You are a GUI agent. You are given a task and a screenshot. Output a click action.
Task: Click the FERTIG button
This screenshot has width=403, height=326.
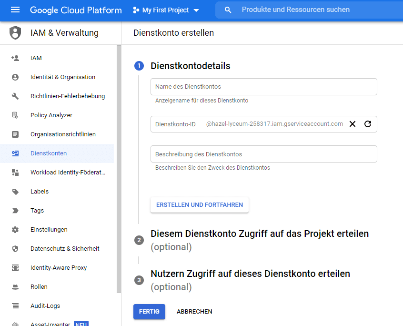click(x=149, y=312)
